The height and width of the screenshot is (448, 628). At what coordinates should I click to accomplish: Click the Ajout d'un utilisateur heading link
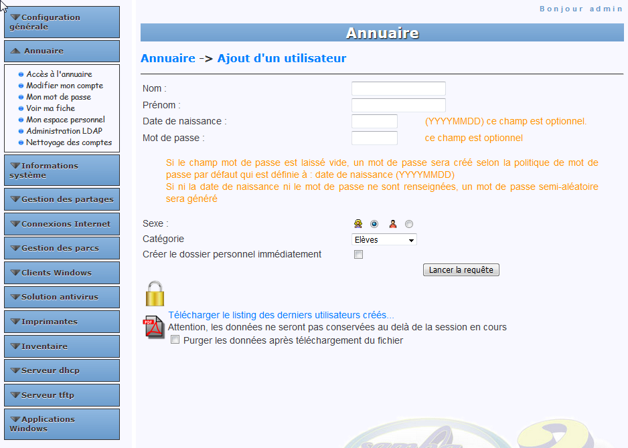(x=282, y=58)
